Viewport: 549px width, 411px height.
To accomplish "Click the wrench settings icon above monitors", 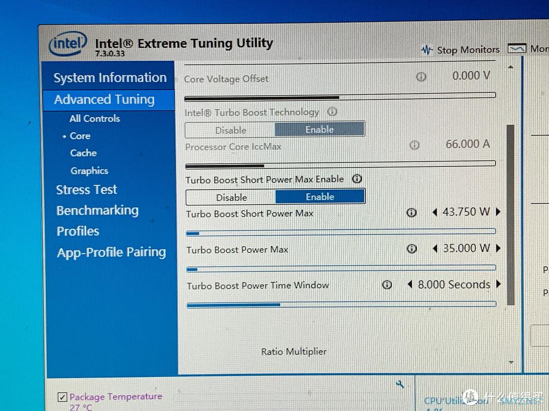I will (x=400, y=385).
